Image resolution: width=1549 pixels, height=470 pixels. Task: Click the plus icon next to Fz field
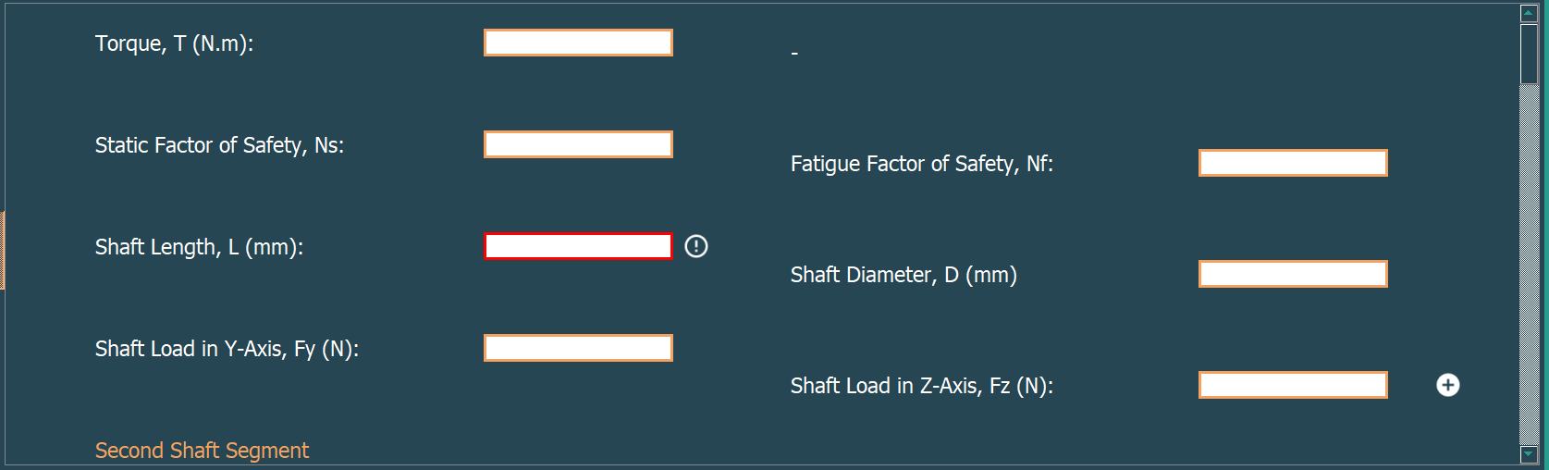tap(1448, 385)
